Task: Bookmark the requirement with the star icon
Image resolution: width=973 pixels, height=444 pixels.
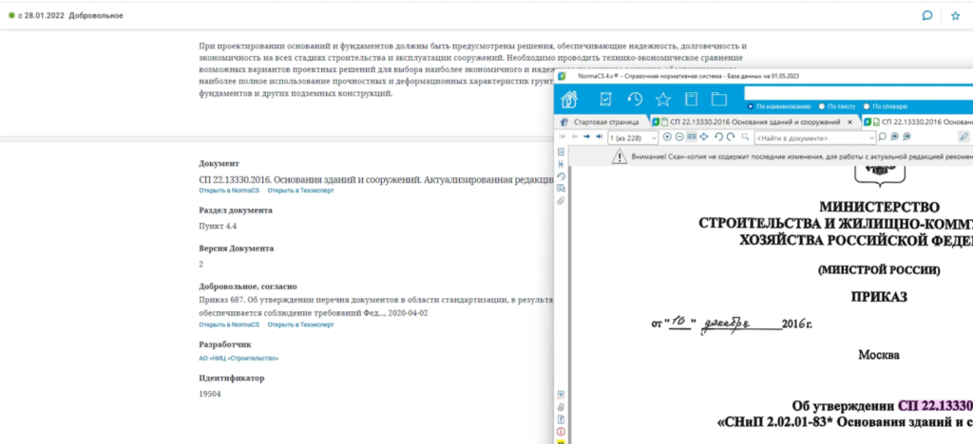Action: [956, 15]
